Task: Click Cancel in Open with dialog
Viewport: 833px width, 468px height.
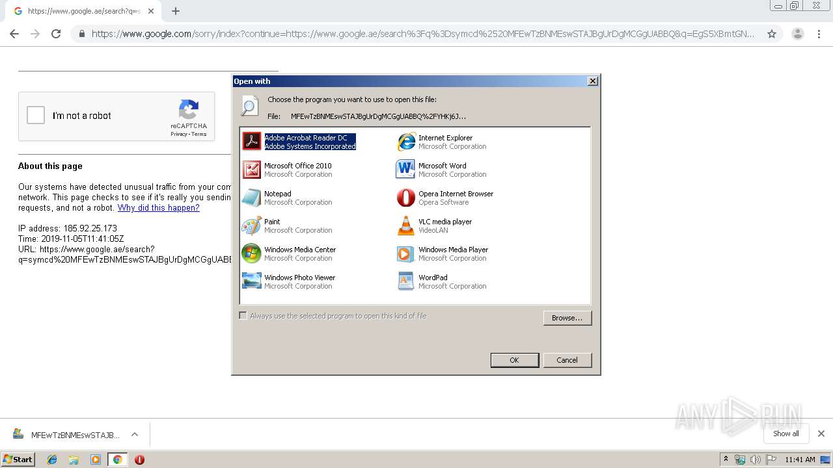Action: (567, 360)
